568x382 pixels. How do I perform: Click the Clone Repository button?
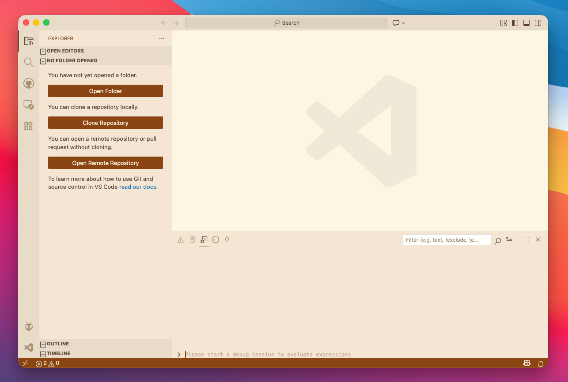[105, 123]
